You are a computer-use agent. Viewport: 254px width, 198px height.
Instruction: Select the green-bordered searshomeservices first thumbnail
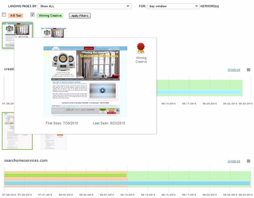click(x=8, y=131)
